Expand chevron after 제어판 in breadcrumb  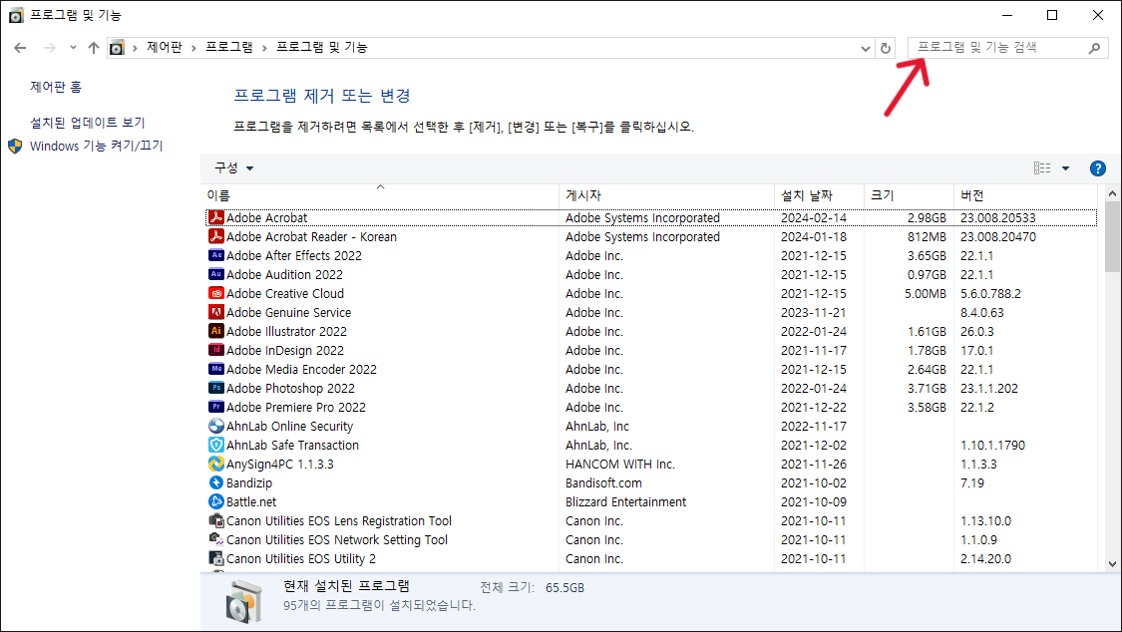point(193,48)
